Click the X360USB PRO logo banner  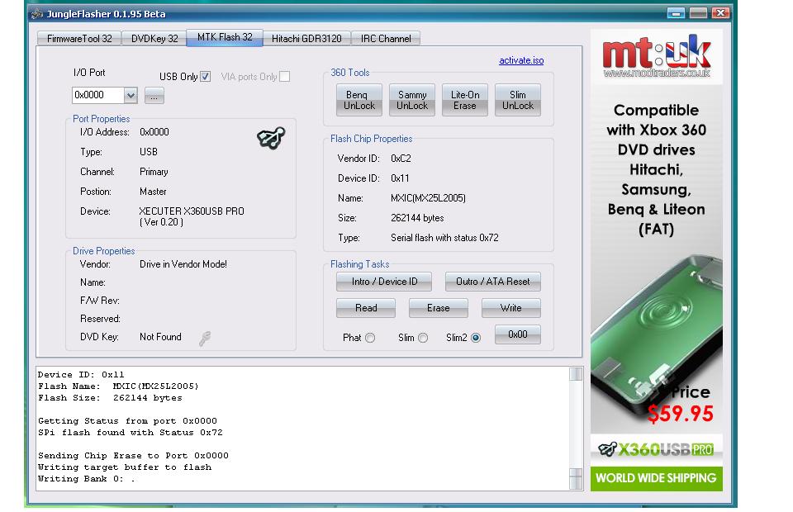(x=657, y=449)
